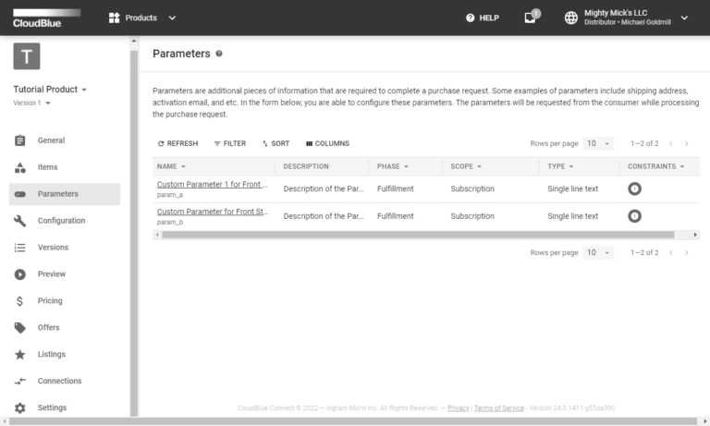Click the Configuration wrench icon
This screenshot has width=710, height=426.
point(20,221)
